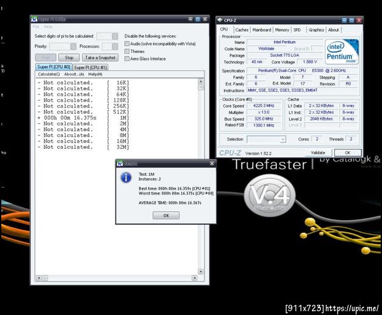Click OK button in CPU-Z
Screen dimensions: 382x315
point(348,153)
